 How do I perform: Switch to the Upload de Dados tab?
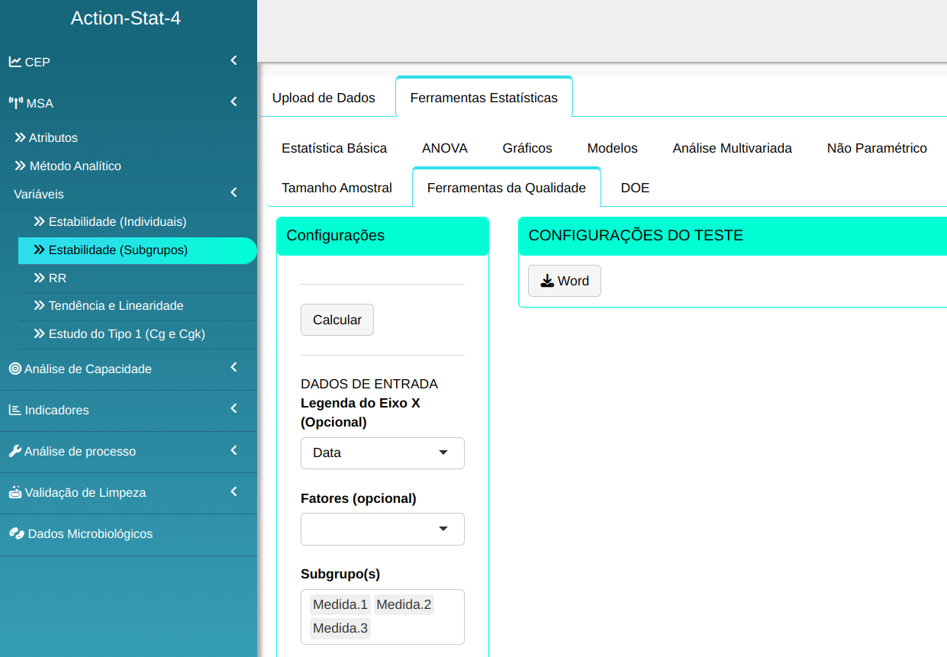tap(324, 98)
